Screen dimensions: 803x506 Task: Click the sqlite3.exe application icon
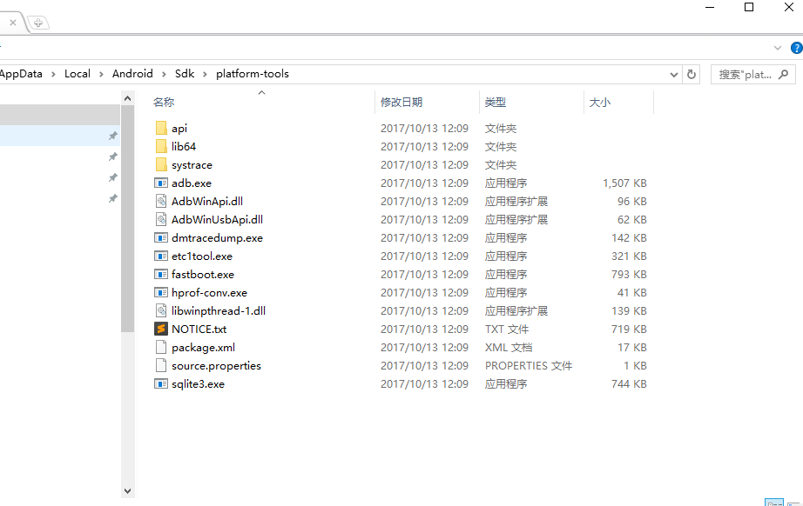coord(161,383)
